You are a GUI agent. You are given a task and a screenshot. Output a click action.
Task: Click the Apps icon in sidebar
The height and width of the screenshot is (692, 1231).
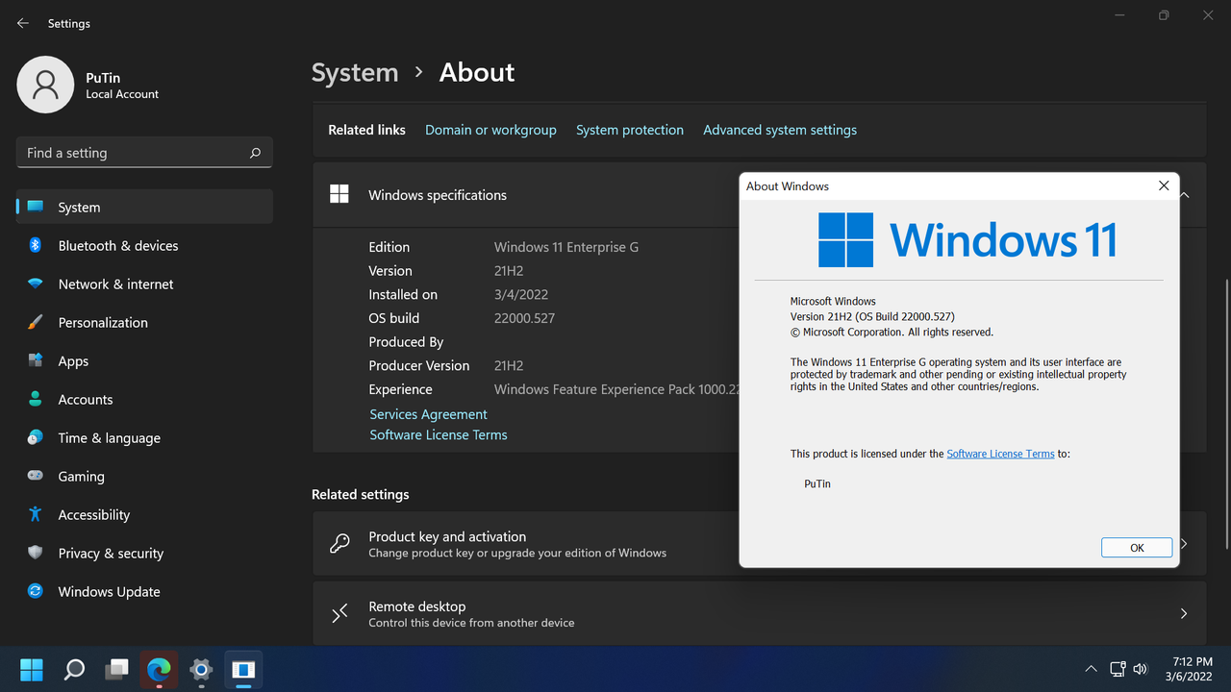click(x=36, y=360)
